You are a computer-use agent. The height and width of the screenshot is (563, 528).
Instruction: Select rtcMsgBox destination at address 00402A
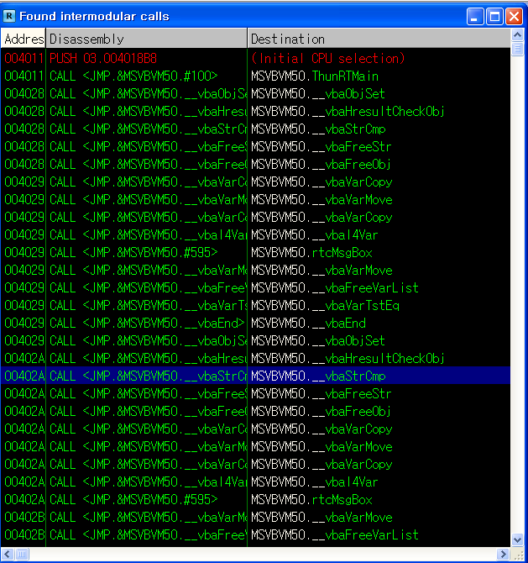(x=311, y=499)
